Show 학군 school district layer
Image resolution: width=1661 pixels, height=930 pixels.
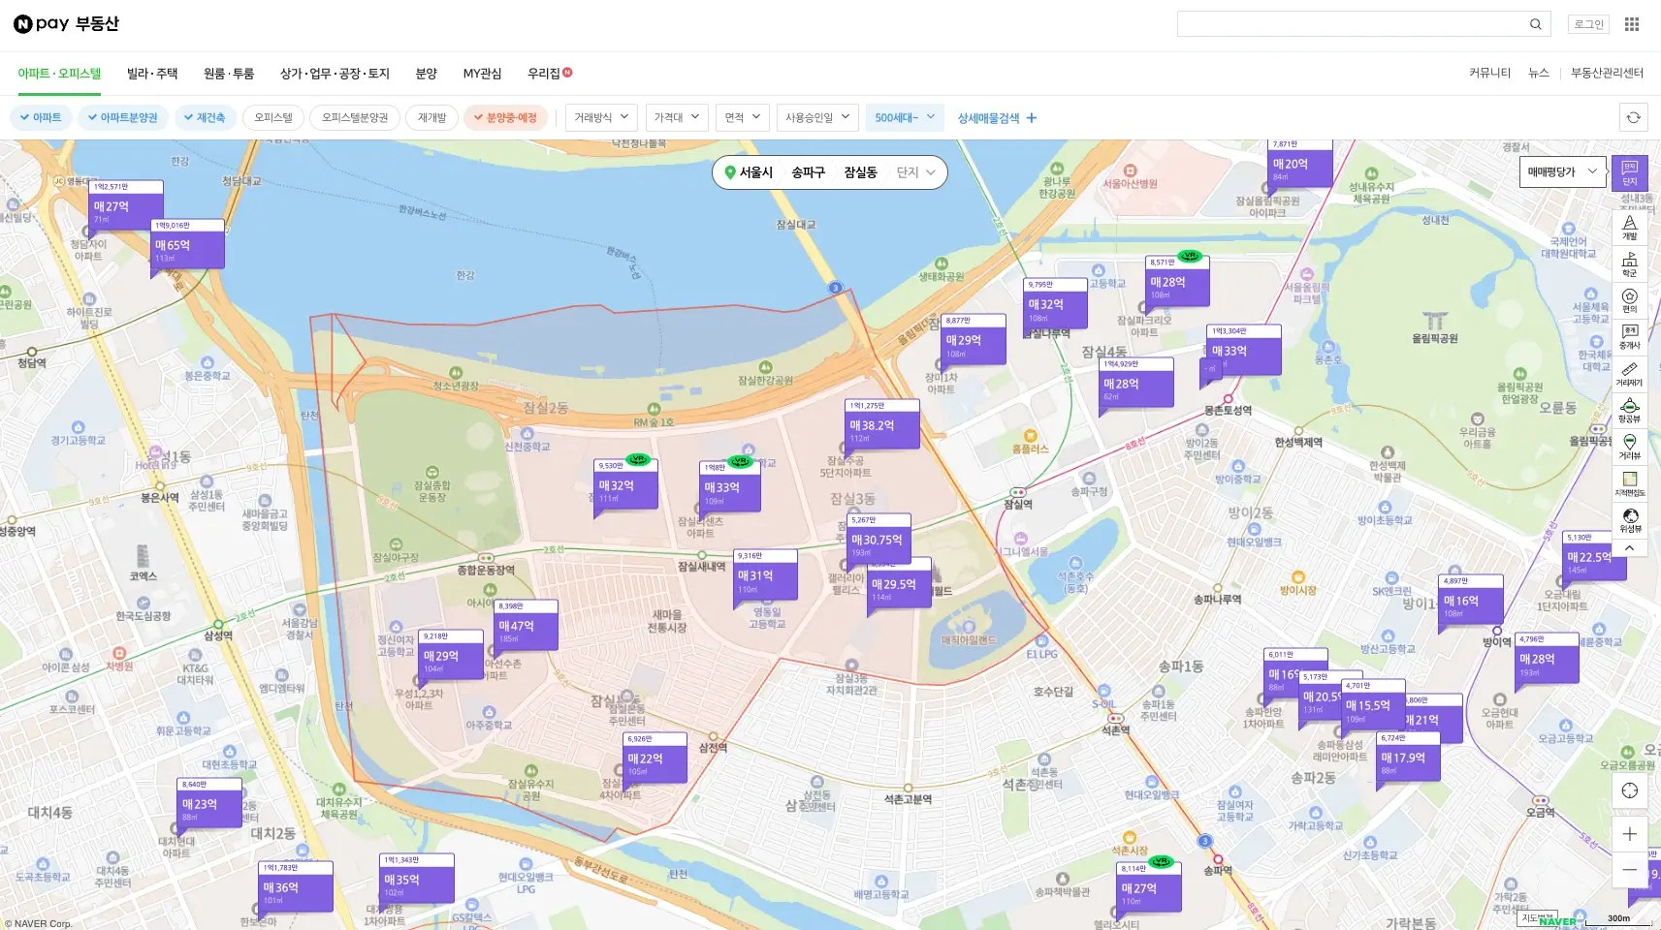[x=1630, y=264]
